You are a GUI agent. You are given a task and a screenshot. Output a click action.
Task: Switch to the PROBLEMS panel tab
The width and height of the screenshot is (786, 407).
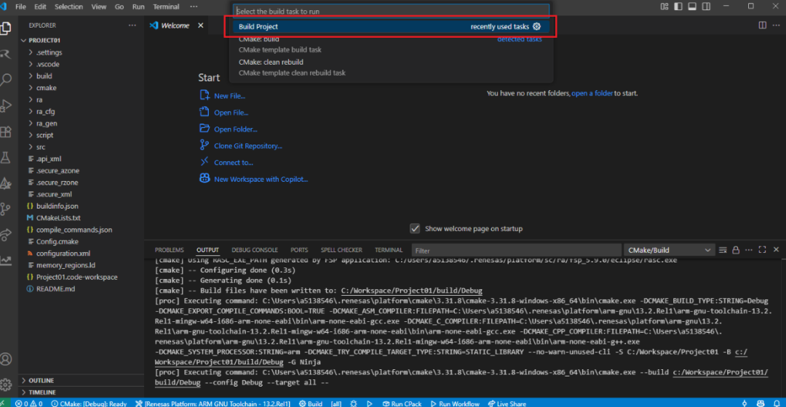click(169, 250)
